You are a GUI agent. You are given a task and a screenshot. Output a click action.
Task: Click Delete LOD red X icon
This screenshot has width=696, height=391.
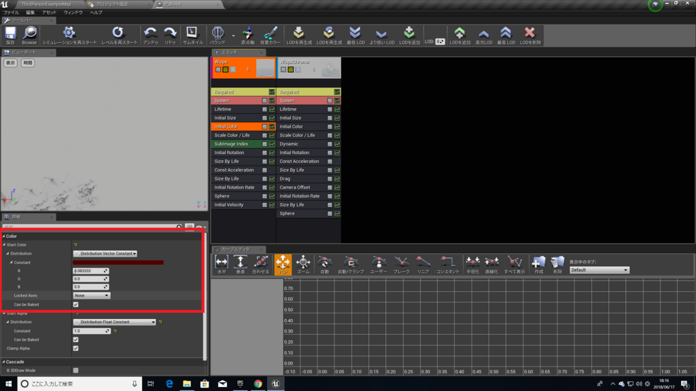(530, 35)
